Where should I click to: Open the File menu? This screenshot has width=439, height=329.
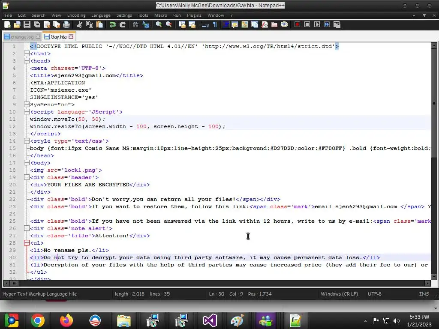click(8, 15)
